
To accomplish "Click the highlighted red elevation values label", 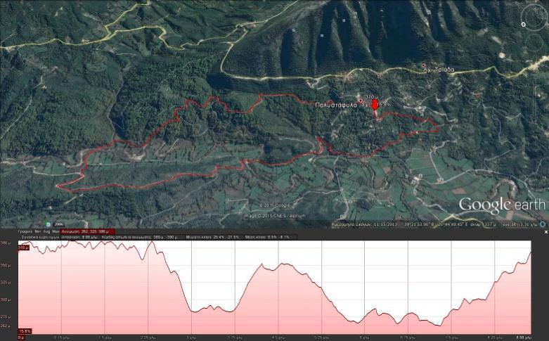I will pos(88,232).
